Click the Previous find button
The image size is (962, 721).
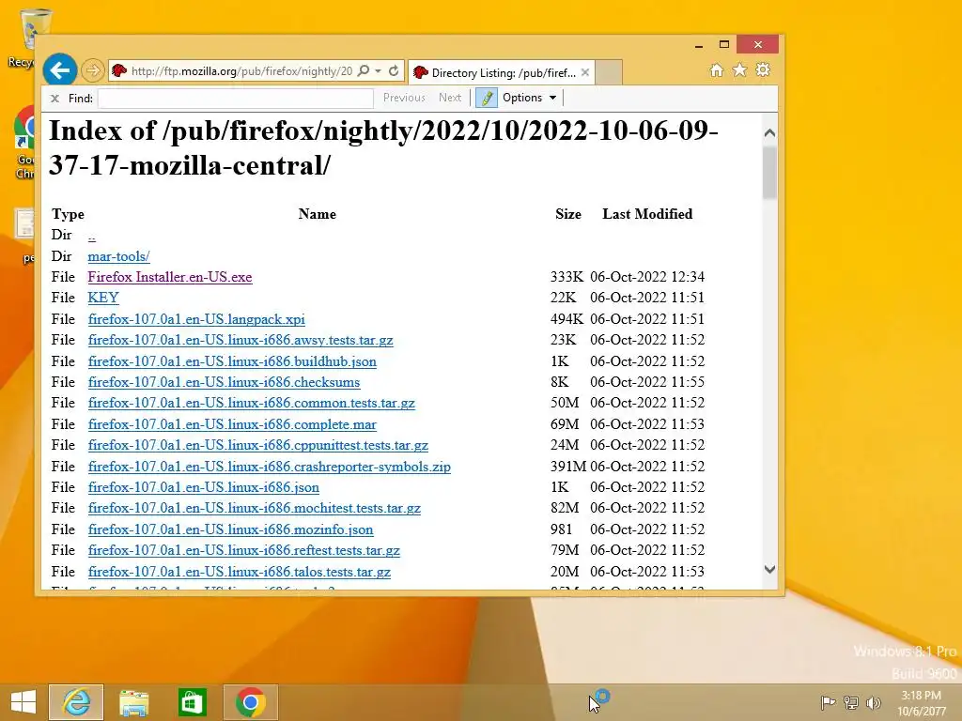point(404,98)
